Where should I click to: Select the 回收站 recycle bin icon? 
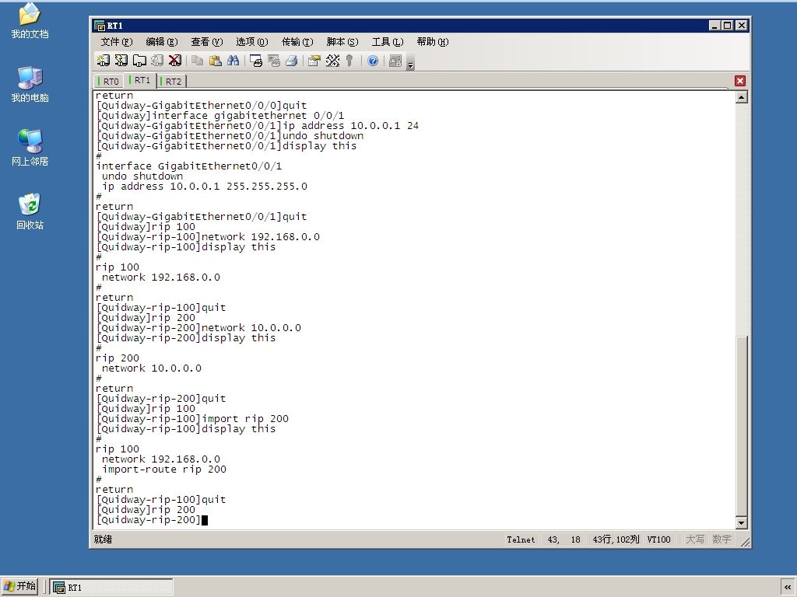[x=30, y=211]
